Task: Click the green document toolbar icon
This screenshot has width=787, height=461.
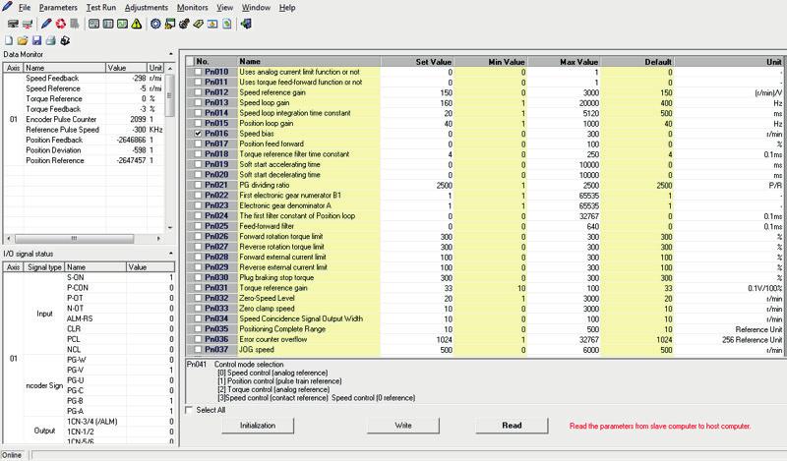Action: [x=227, y=24]
